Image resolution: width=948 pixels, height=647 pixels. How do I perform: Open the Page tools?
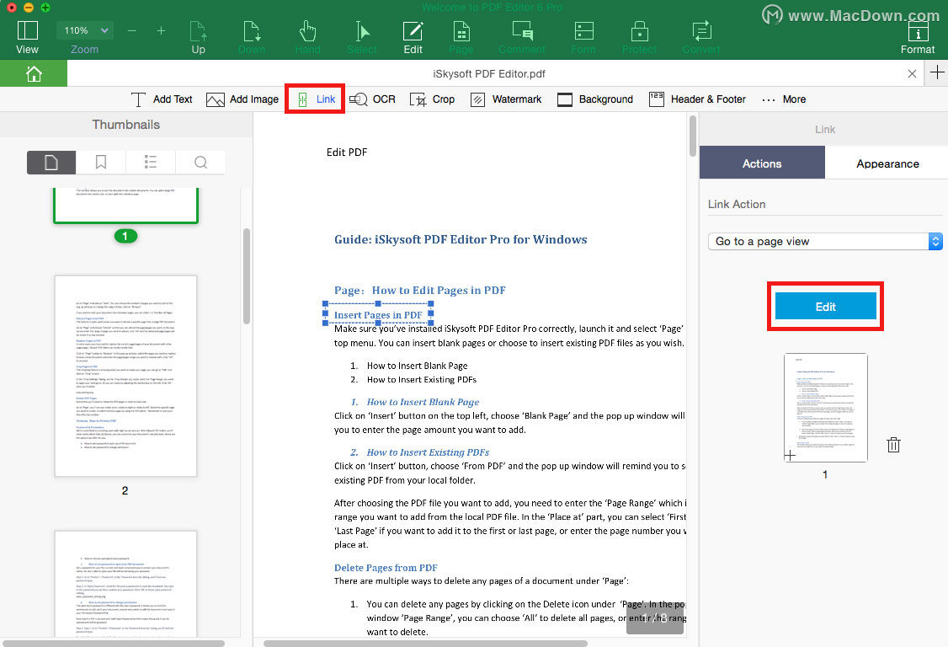461,38
